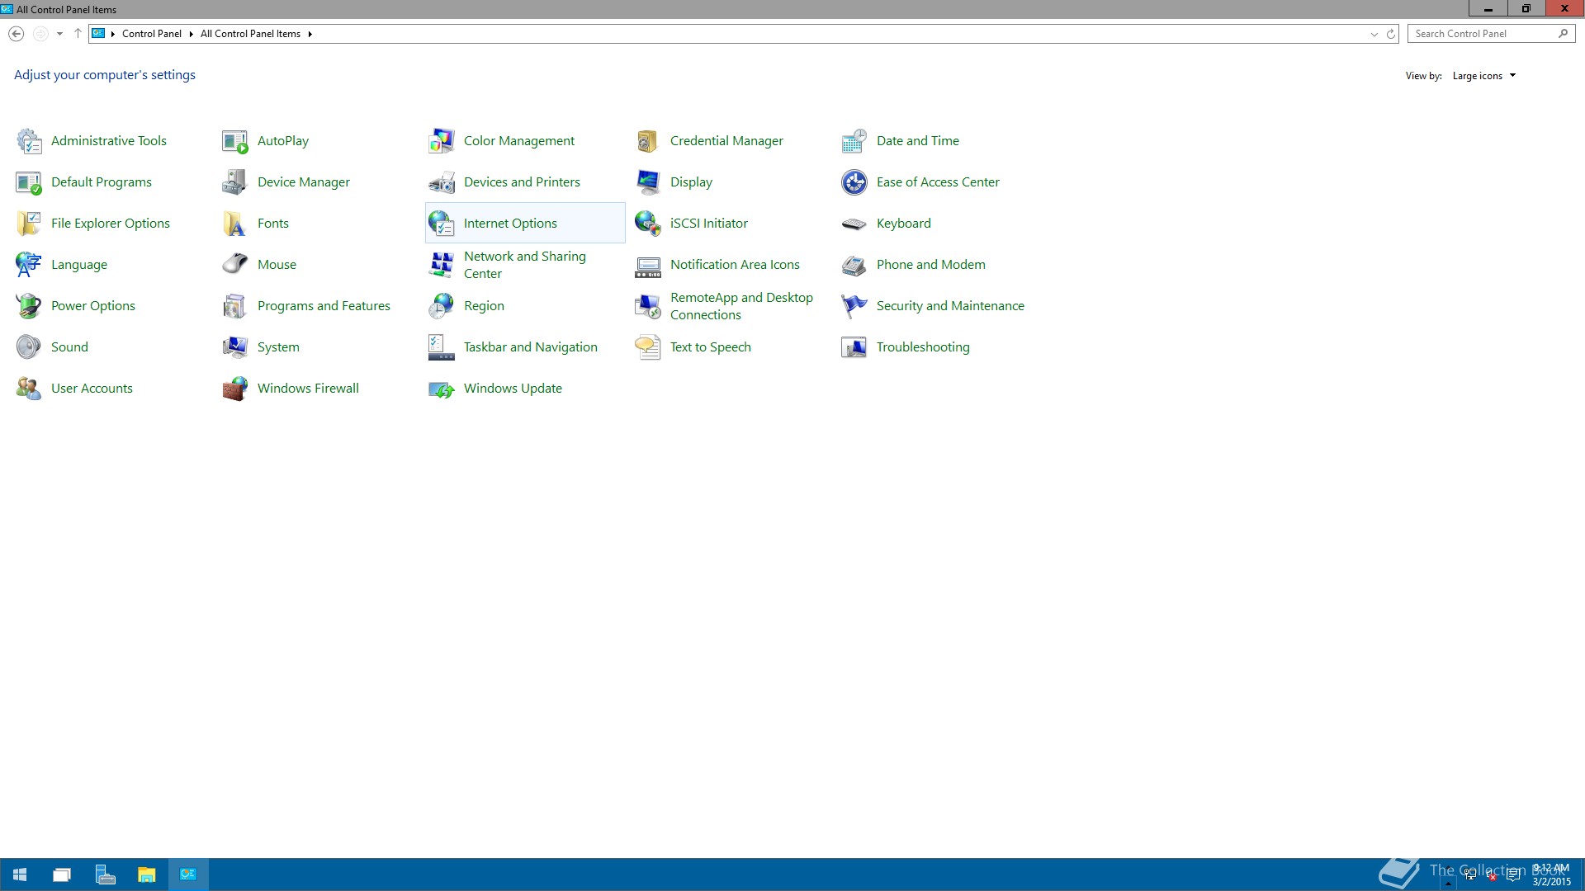Screen dimensions: 1585x891
Task: Open the Keyboard icon
Action: pos(854,224)
